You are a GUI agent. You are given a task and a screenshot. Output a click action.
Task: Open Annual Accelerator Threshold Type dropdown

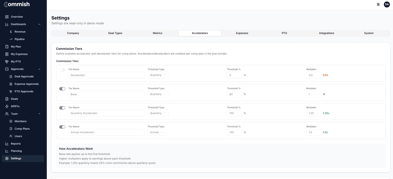pyautogui.click(x=157, y=132)
